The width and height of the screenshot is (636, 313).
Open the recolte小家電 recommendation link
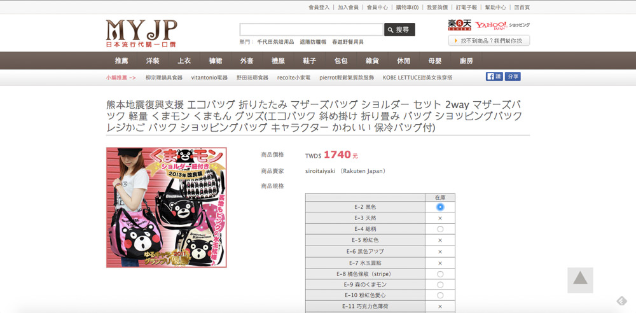pos(294,78)
